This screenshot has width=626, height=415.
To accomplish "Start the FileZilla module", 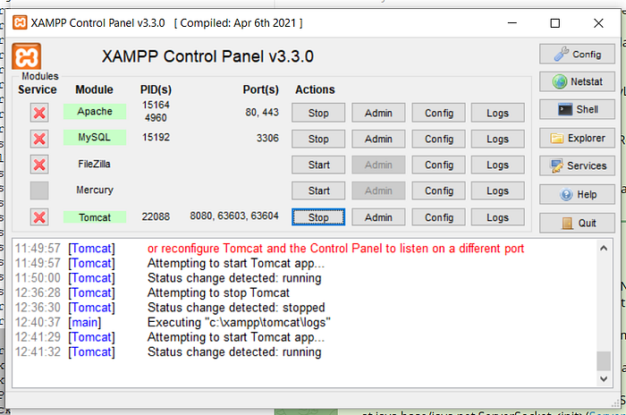I will (x=318, y=165).
